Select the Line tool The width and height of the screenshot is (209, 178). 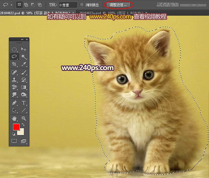(24, 110)
